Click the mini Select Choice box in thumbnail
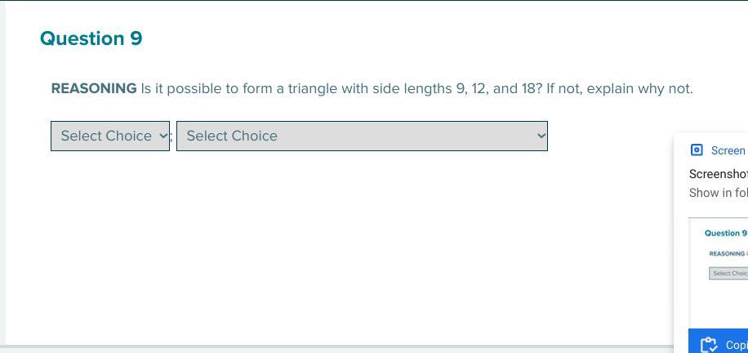 click(728, 274)
